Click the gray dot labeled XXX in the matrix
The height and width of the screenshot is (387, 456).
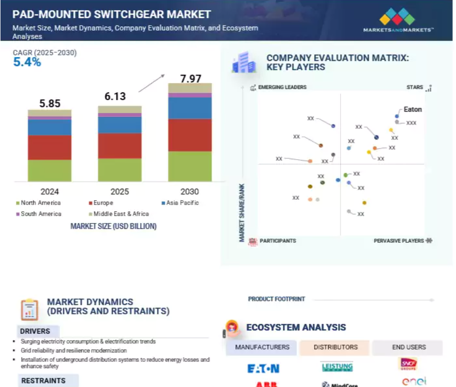397,122
